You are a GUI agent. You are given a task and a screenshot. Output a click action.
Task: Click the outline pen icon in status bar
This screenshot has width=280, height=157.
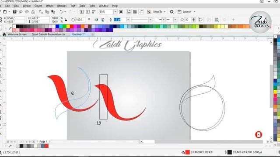[x=226, y=152]
